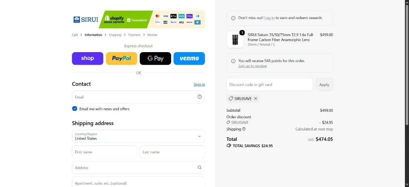Image resolution: width=409 pixels, height=187 pixels.
Task: Click the Shipping address heading
Action: (x=93, y=123)
